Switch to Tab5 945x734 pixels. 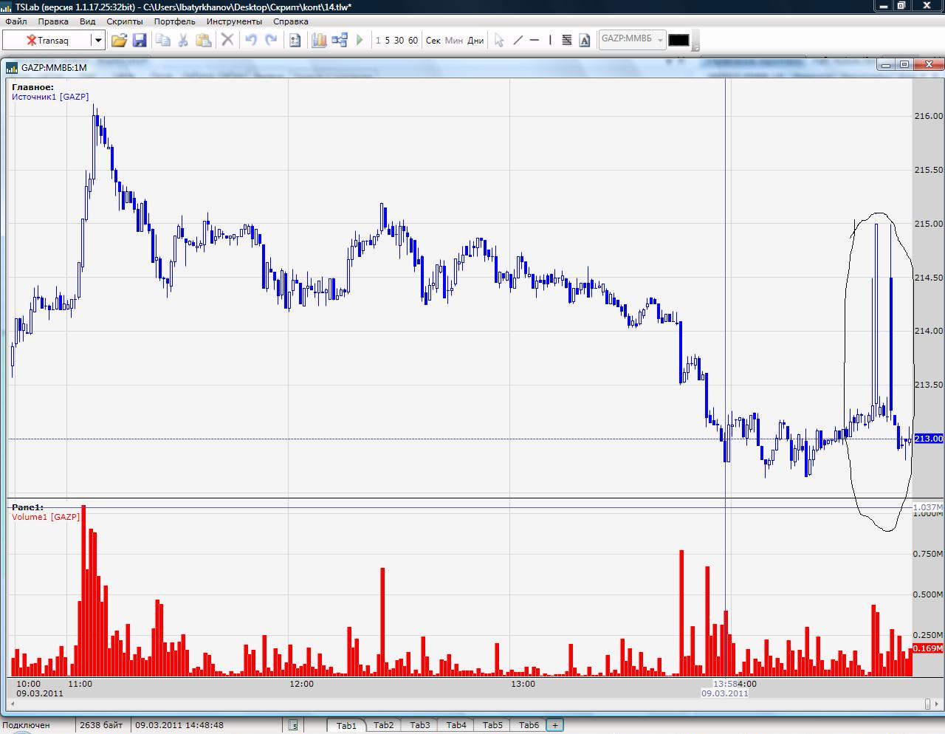pyautogui.click(x=492, y=725)
